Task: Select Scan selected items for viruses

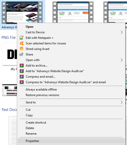Action: (x=71, y=43)
